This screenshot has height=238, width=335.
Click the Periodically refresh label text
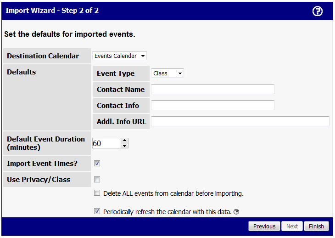coord(167,212)
